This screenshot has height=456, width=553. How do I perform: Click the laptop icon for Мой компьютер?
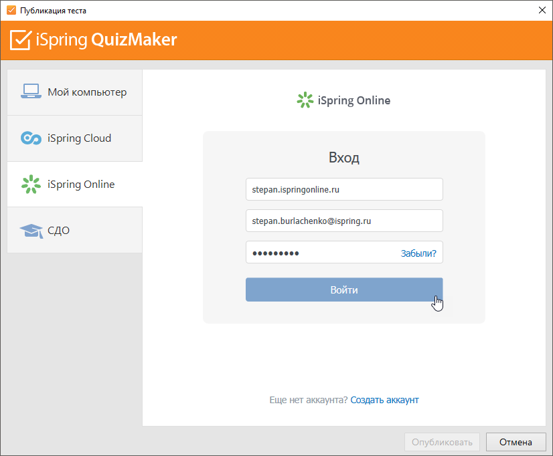[x=31, y=91]
